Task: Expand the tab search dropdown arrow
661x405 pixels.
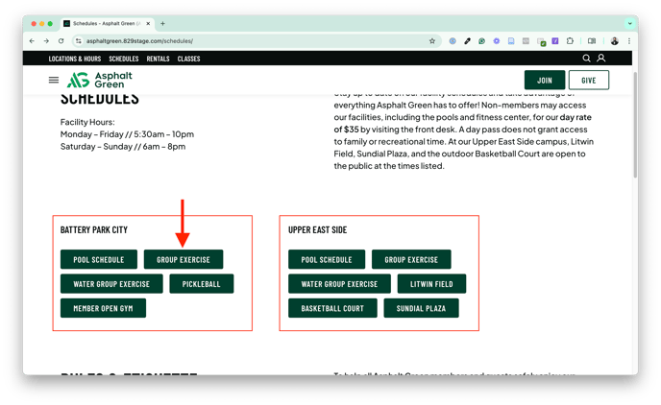Action: pyautogui.click(x=630, y=23)
